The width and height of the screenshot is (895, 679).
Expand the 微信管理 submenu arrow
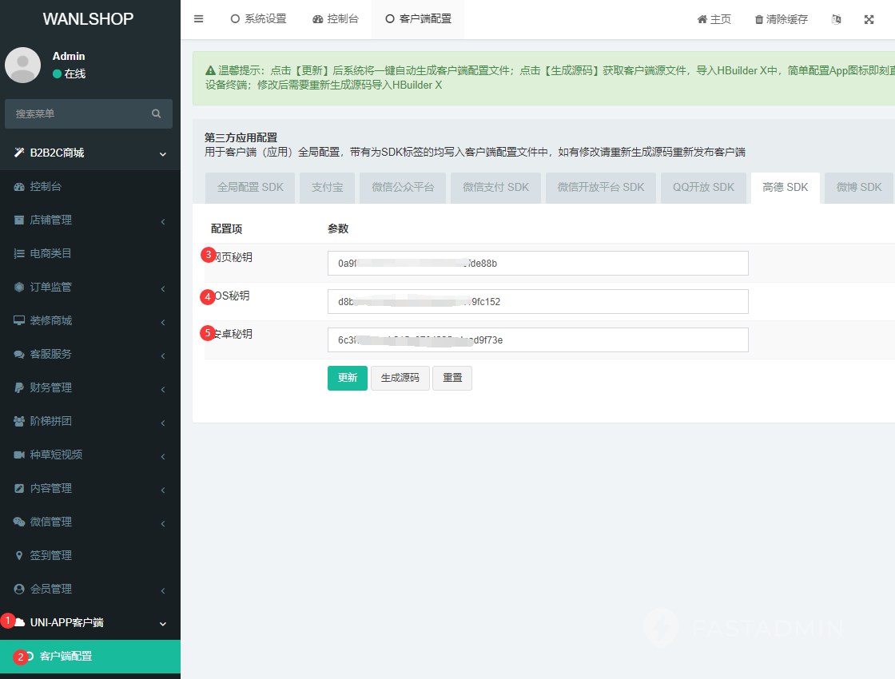(x=163, y=524)
